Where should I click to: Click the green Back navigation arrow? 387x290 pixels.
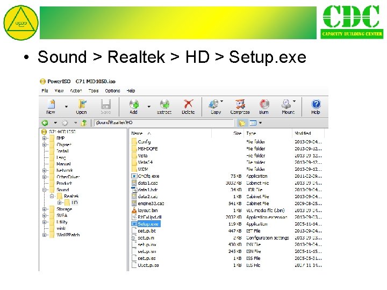[45, 122]
